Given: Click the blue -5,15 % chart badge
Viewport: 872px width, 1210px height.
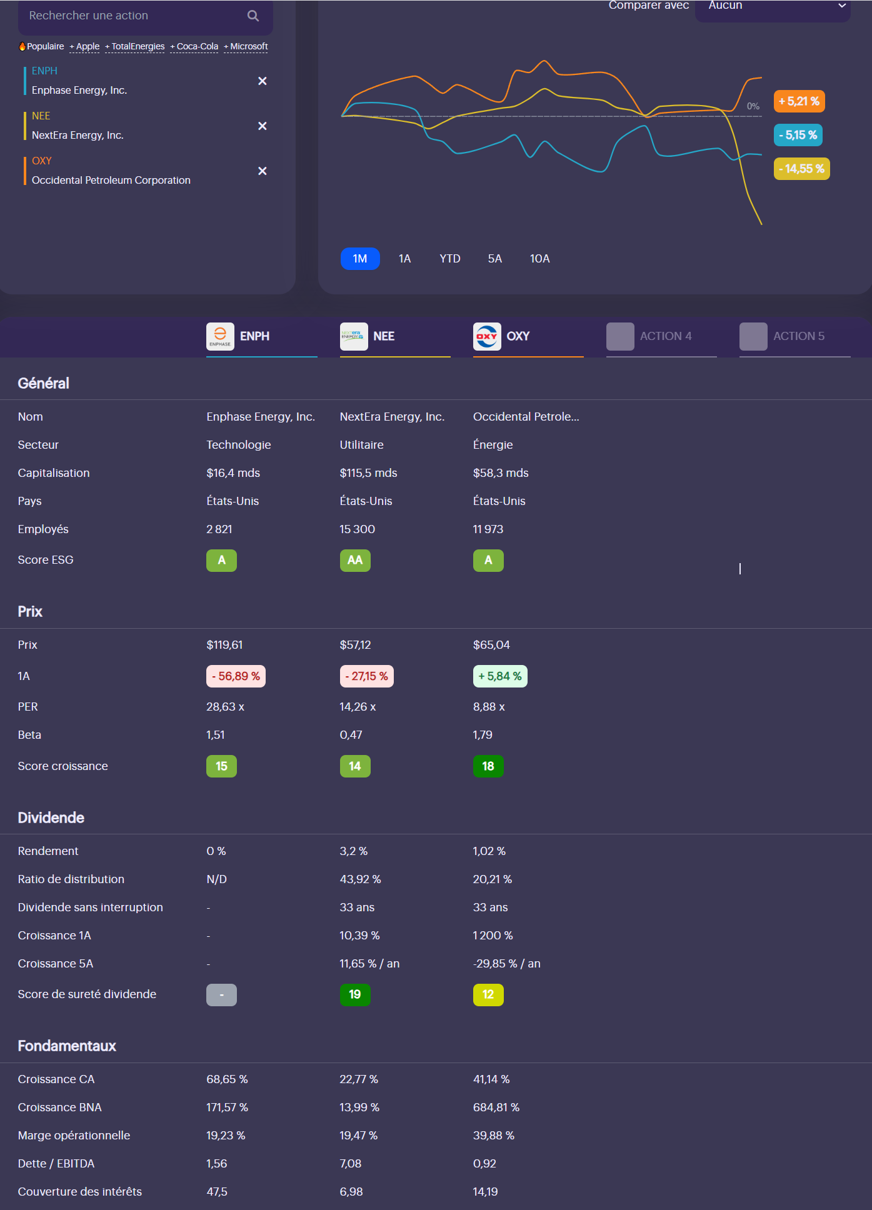Looking at the screenshot, I should coord(798,135).
